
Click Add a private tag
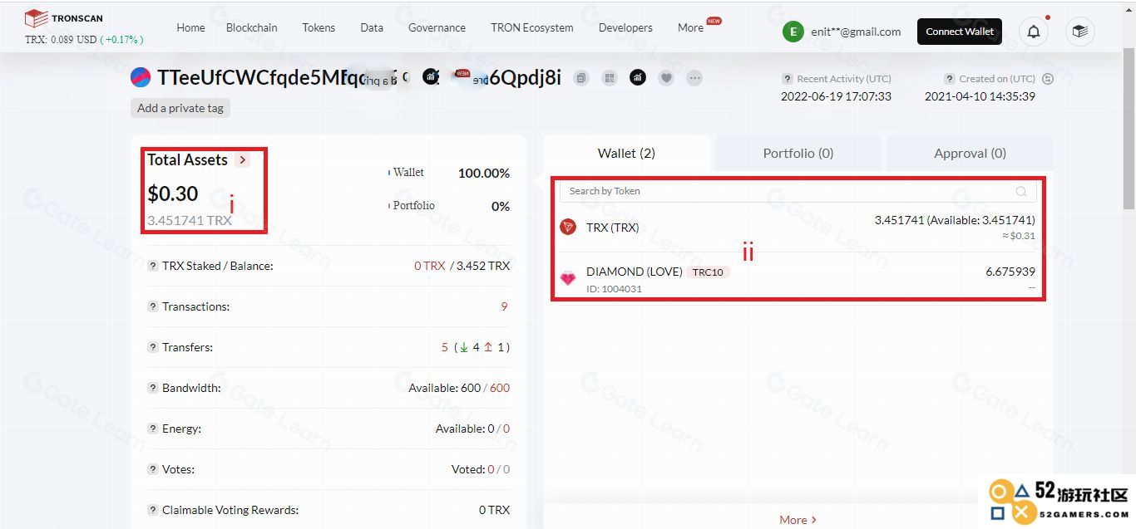[180, 108]
